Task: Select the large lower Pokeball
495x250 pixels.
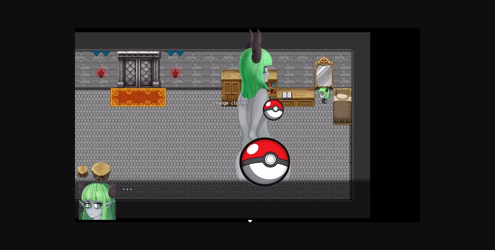Action: pos(265,162)
